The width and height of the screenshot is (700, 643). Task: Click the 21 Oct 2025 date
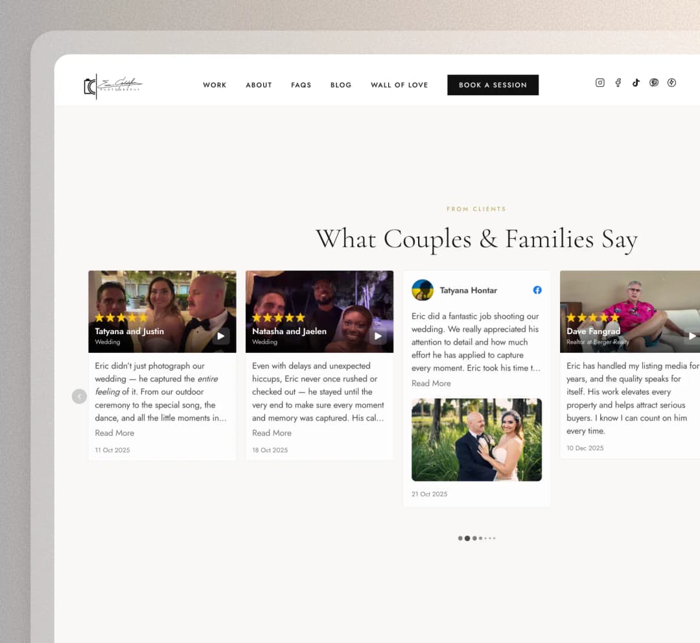click(430, 494)
